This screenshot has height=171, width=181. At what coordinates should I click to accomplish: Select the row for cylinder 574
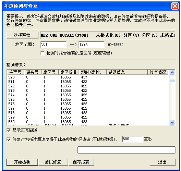click(88, 95)
